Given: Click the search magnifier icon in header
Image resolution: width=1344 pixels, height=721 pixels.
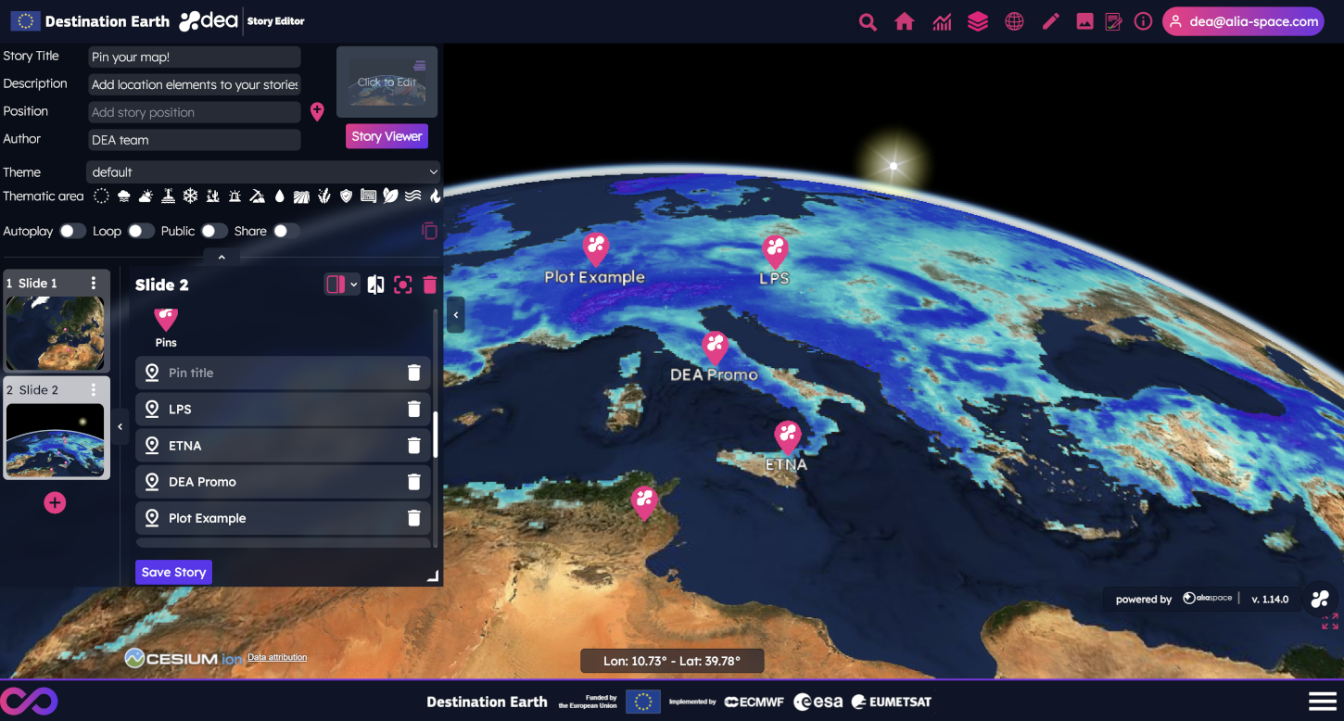Looking at the screenshot, I should coord(868,22).
